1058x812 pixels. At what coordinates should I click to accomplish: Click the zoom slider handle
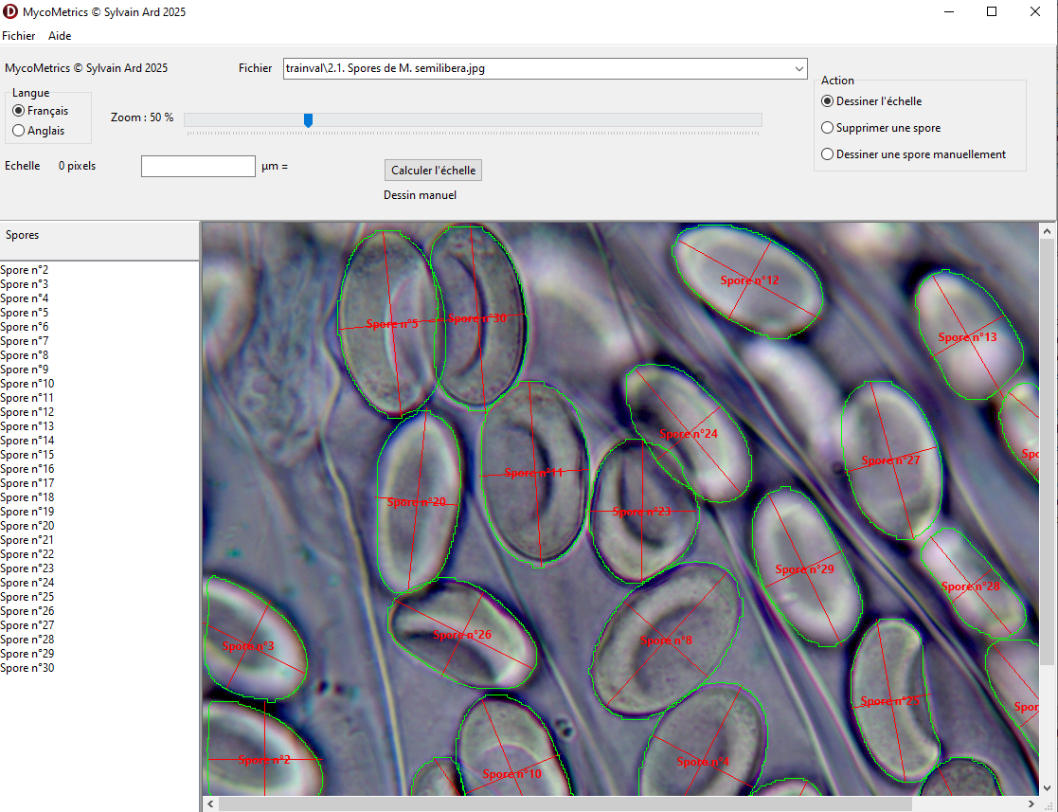point(309,120)
